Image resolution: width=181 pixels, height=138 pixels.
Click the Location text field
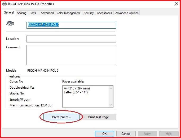tap(71, 39)
